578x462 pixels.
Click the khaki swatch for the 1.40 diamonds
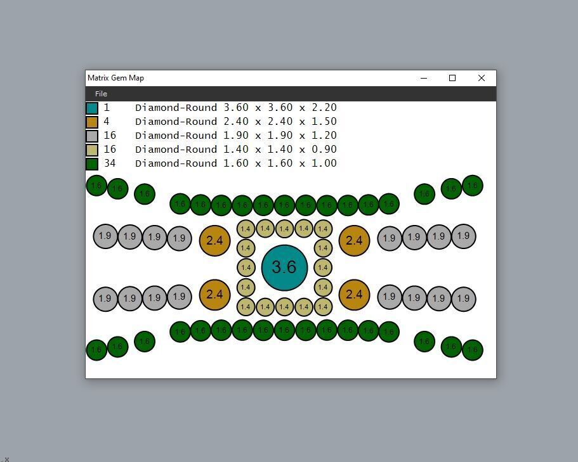(x=92, y=150)
